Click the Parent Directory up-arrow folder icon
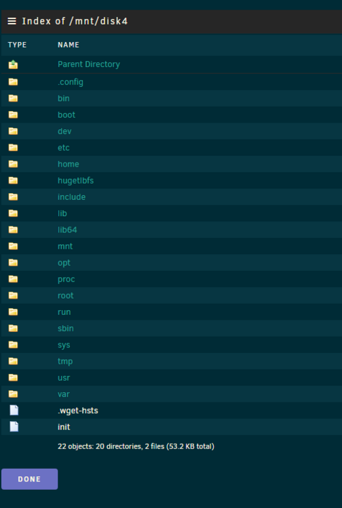342x508 pixels. tap(14, 64)
